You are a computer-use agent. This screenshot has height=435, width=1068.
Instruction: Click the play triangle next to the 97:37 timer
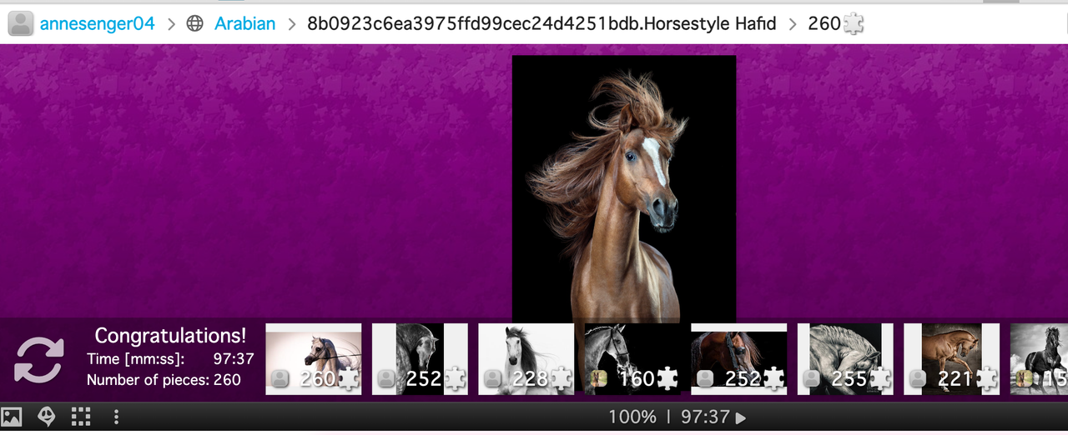(x=740, y=417)
